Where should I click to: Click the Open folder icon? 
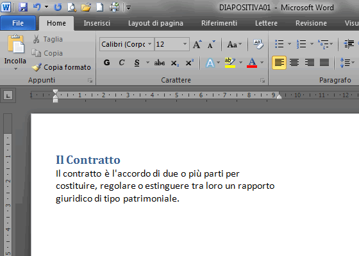click(x=86, y=7)
